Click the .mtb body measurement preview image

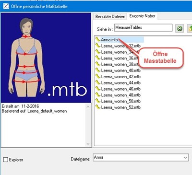46,58
